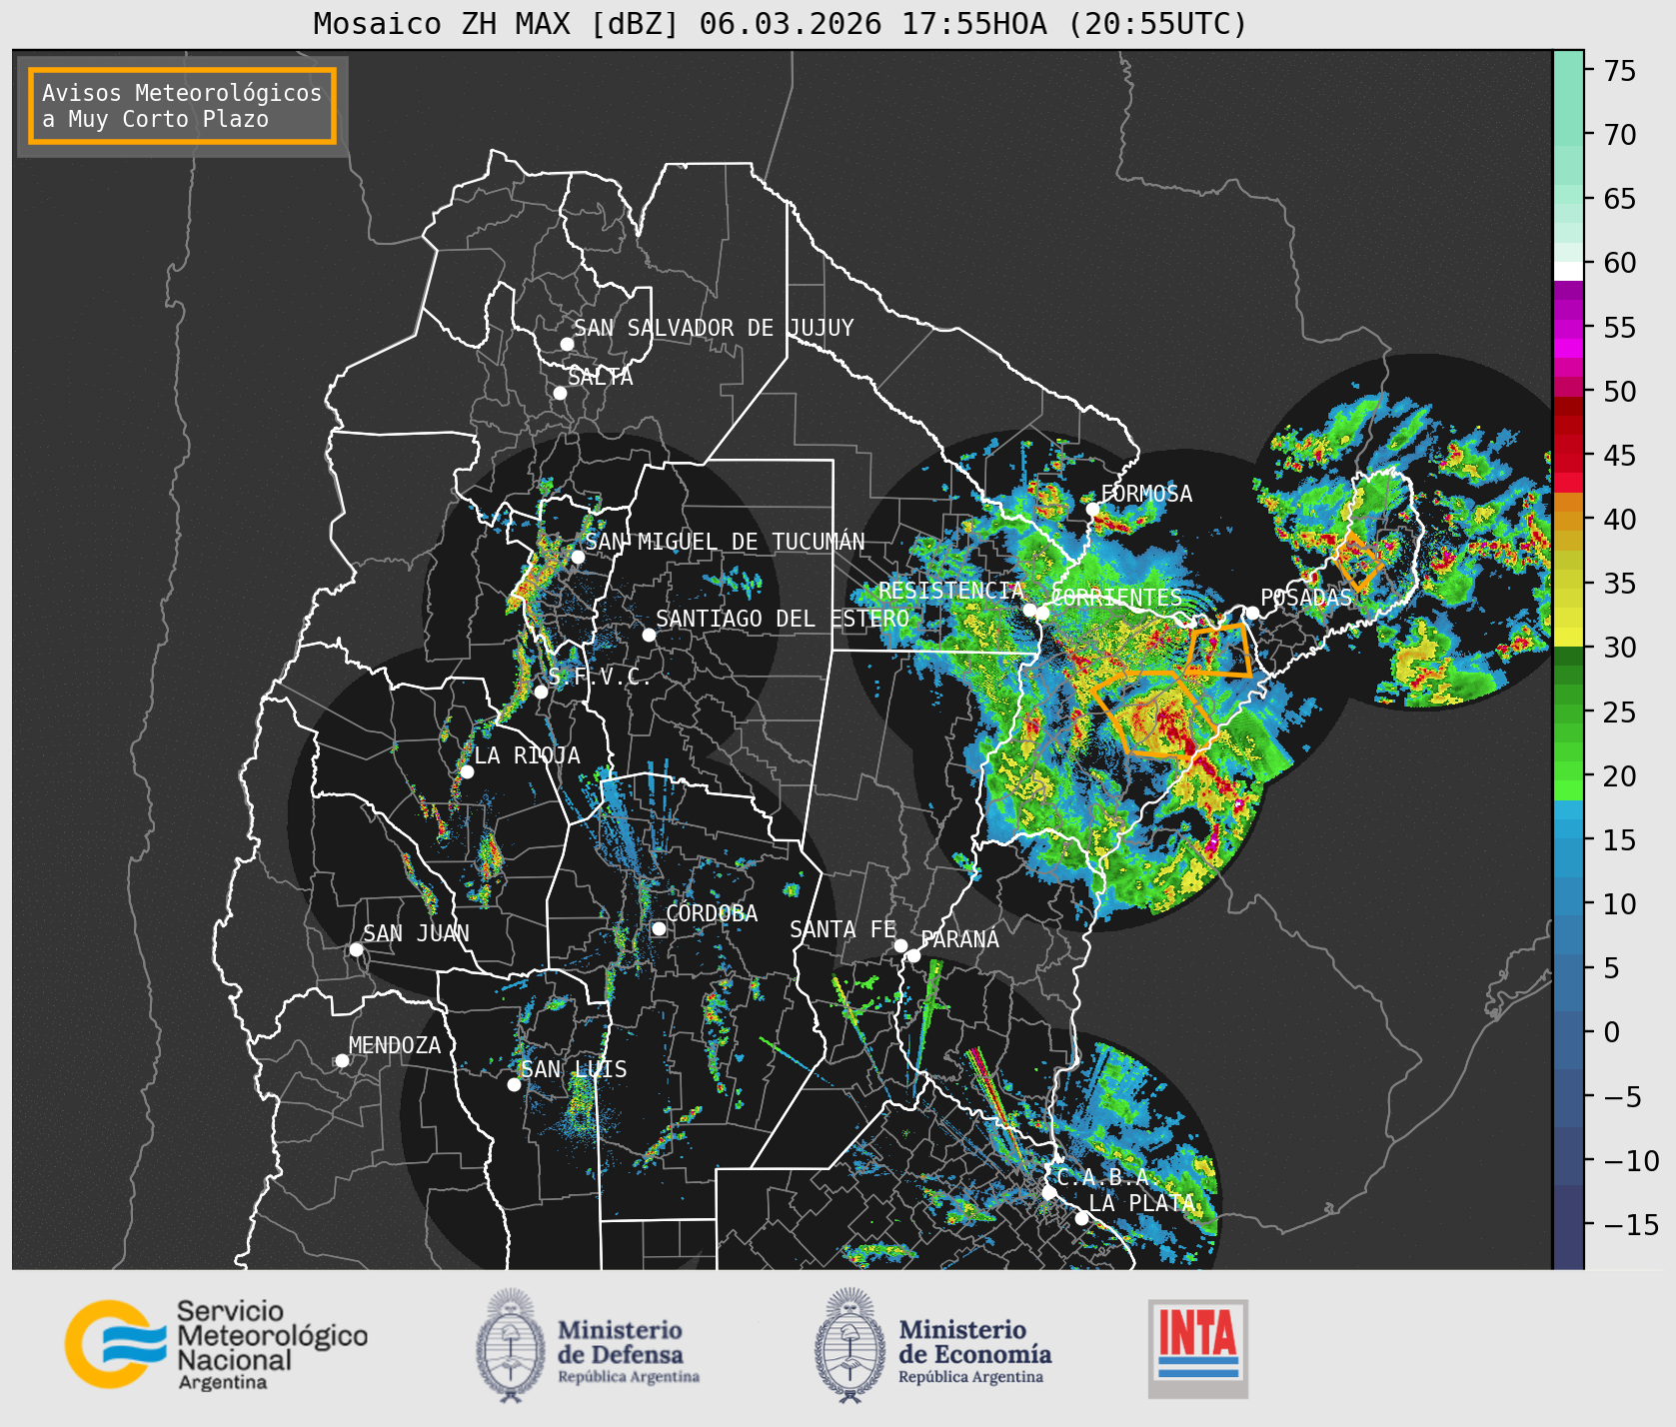The height and width of the screenshot is (1427, 1676).
Task: Click the La Rioja city marker dot
Action: coord(467,771)
